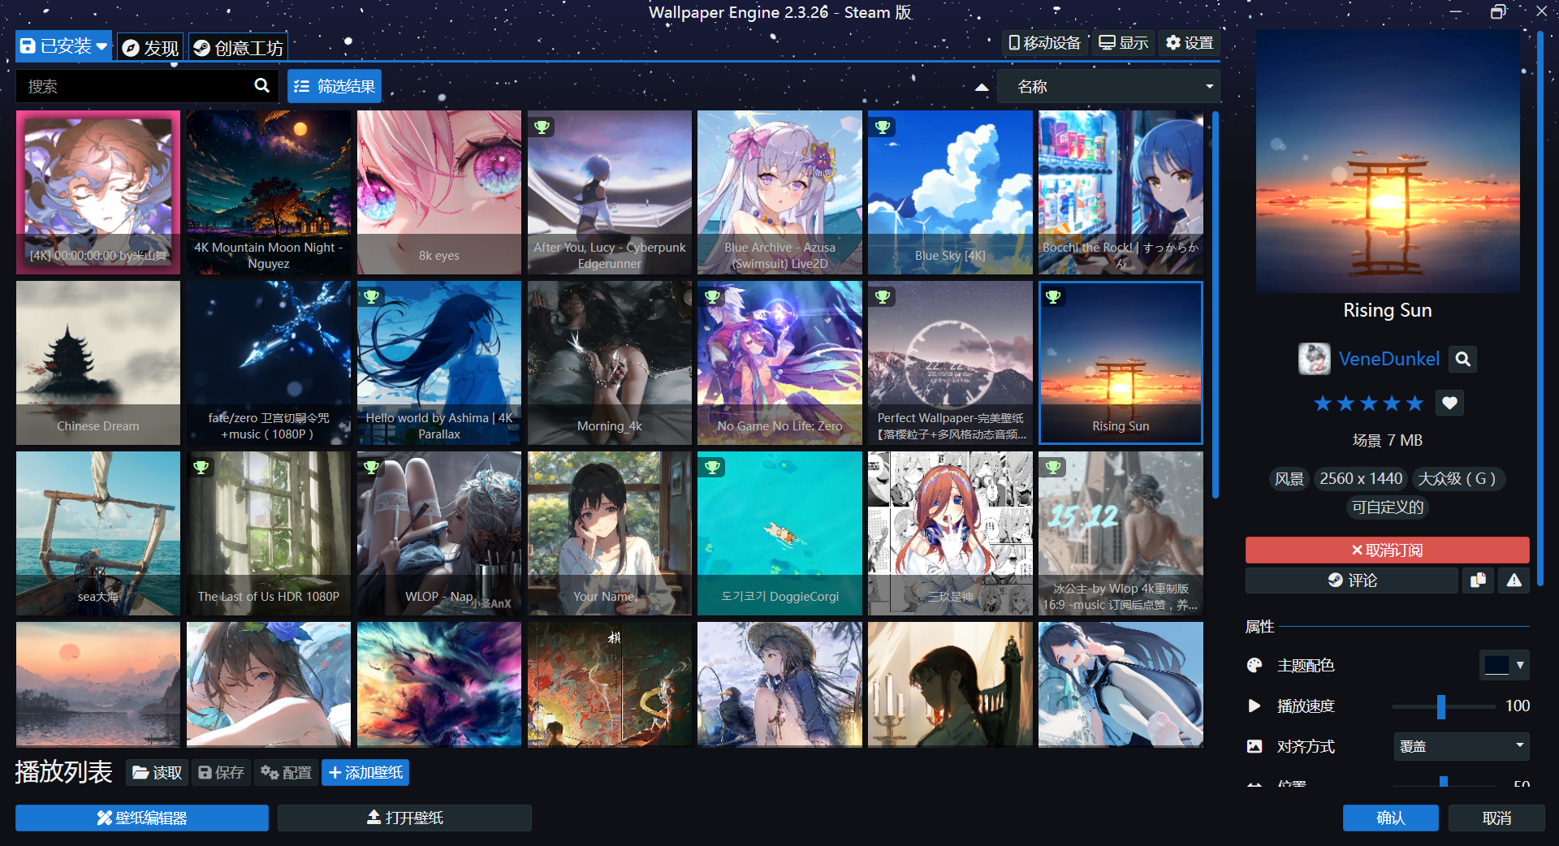Open 移动设备 from the top bar
Screen dimensions: 1559x846
pos(1044,42)
